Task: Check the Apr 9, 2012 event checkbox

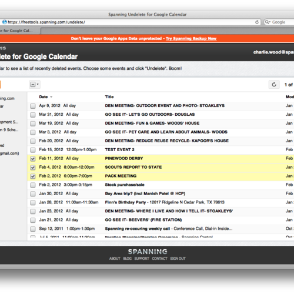Action: tap(33, 106)
